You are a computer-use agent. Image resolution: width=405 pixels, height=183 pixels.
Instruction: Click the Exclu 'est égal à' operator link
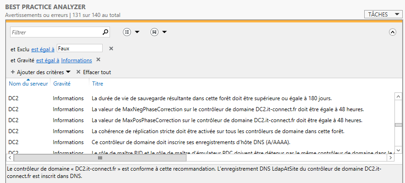43,49
